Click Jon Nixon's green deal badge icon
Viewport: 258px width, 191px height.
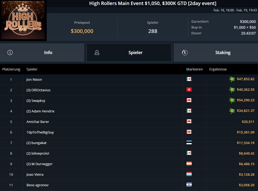click(x=232, y=79)
